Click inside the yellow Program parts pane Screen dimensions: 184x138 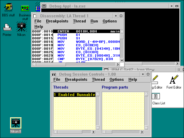123,111
